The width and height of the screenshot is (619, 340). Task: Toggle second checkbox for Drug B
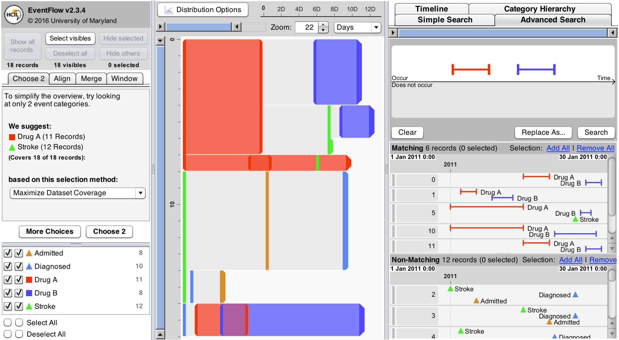pos(19,293)
